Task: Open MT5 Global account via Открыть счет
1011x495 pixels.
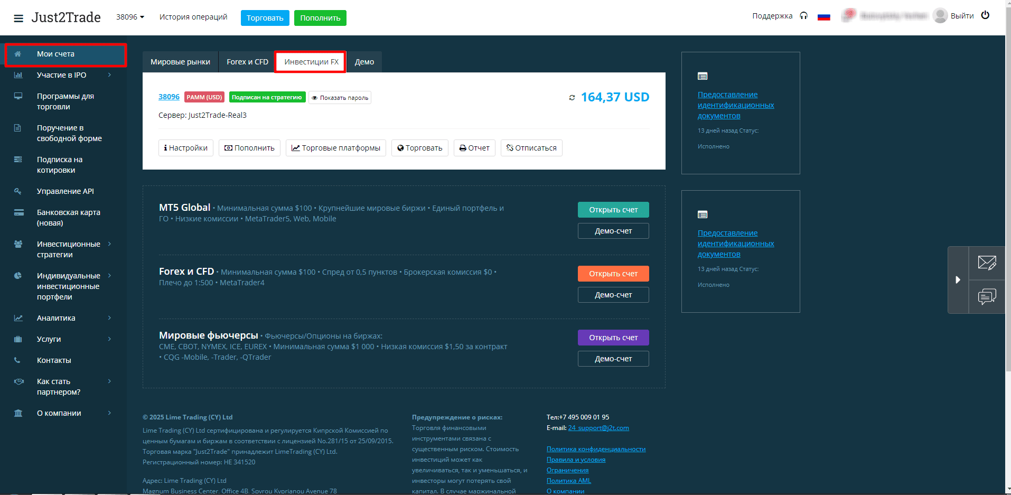Action: tap(613, 210)
